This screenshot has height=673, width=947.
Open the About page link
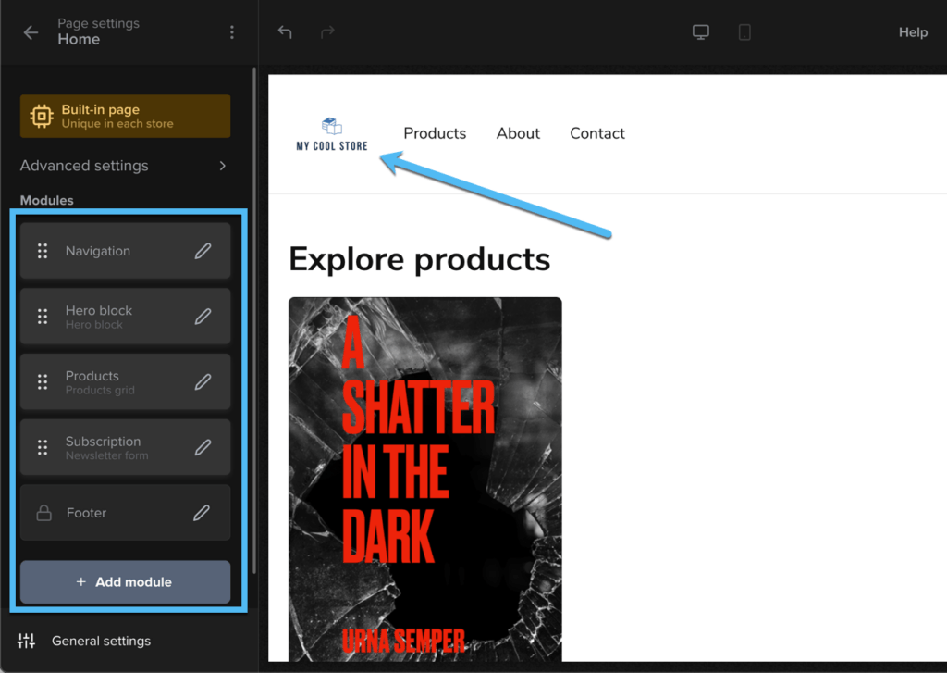pos(518,133)
